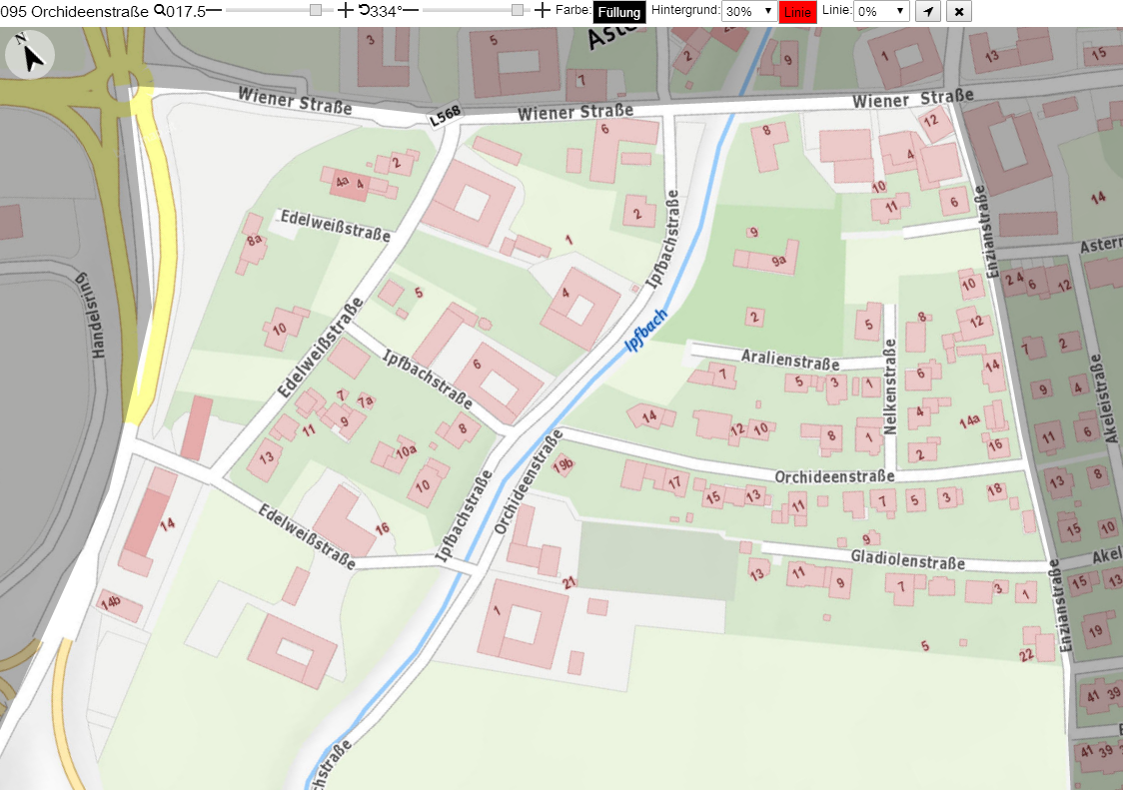
Task: Click the Aralienstraße street label
Action: tap(790, 359)
